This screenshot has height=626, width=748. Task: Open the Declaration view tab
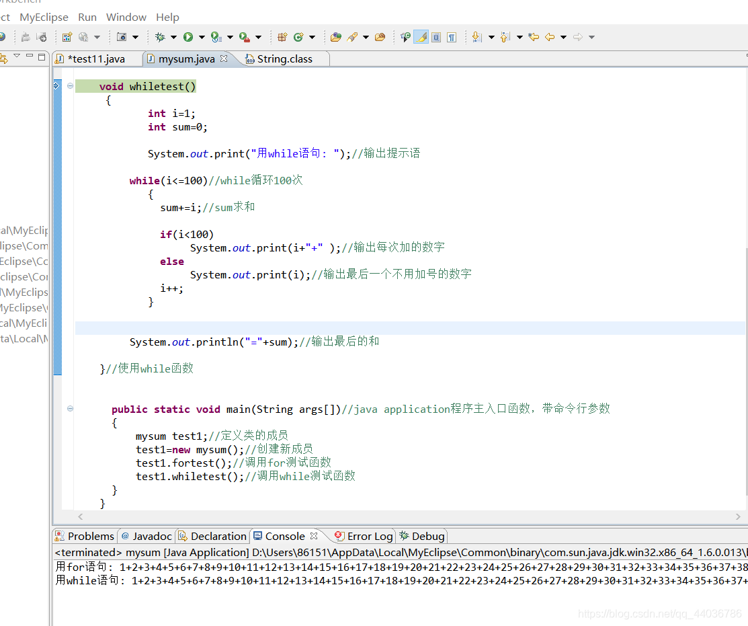[212, 536]
